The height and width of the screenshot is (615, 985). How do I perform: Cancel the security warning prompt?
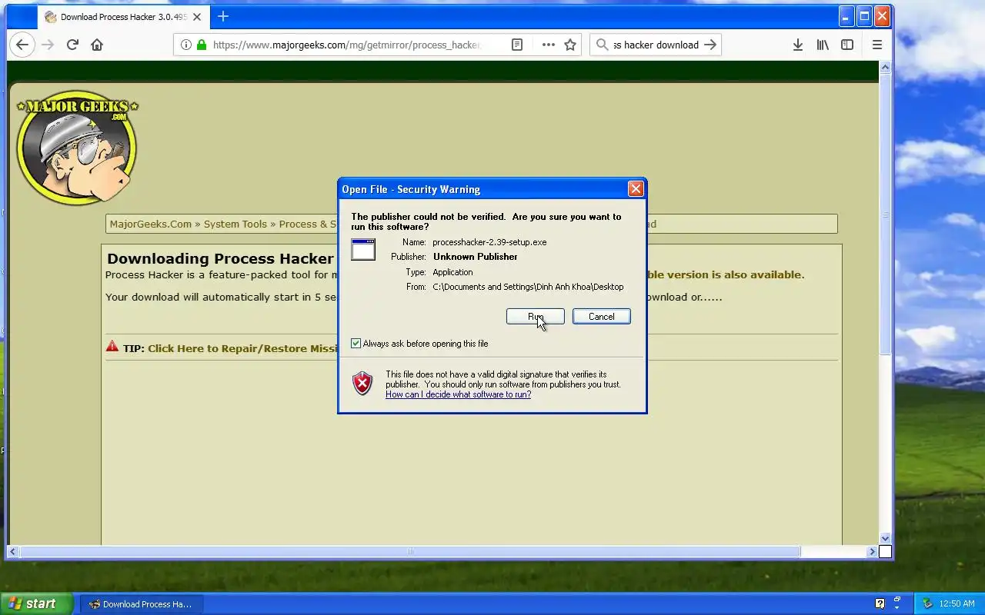602,317
